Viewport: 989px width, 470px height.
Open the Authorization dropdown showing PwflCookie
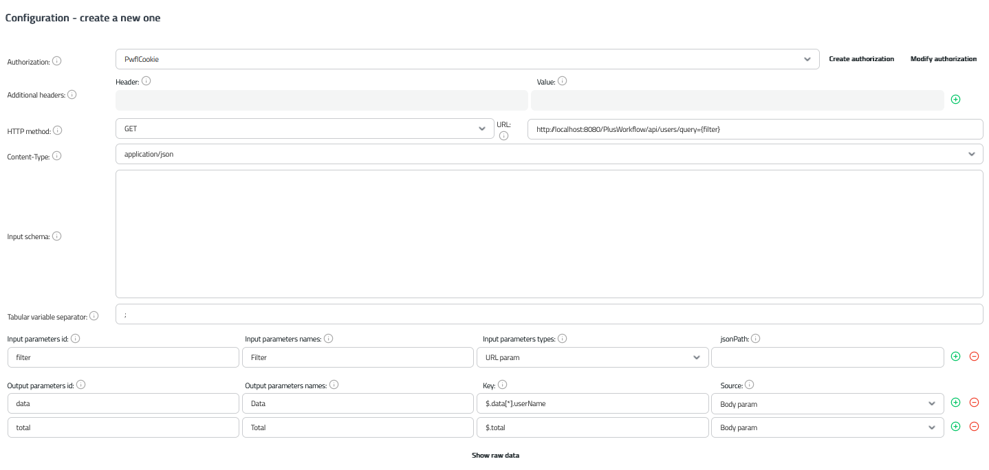coord(467,59)
